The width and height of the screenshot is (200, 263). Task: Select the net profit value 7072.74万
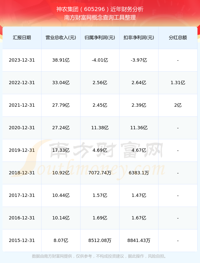[100, 173]
